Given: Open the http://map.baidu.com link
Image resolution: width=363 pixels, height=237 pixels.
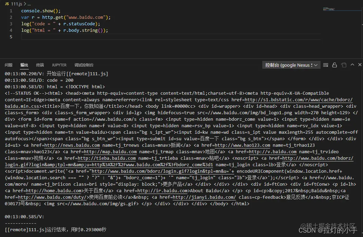Looking at the screenshot, I should pyautogui.click(x=110, y=152).
